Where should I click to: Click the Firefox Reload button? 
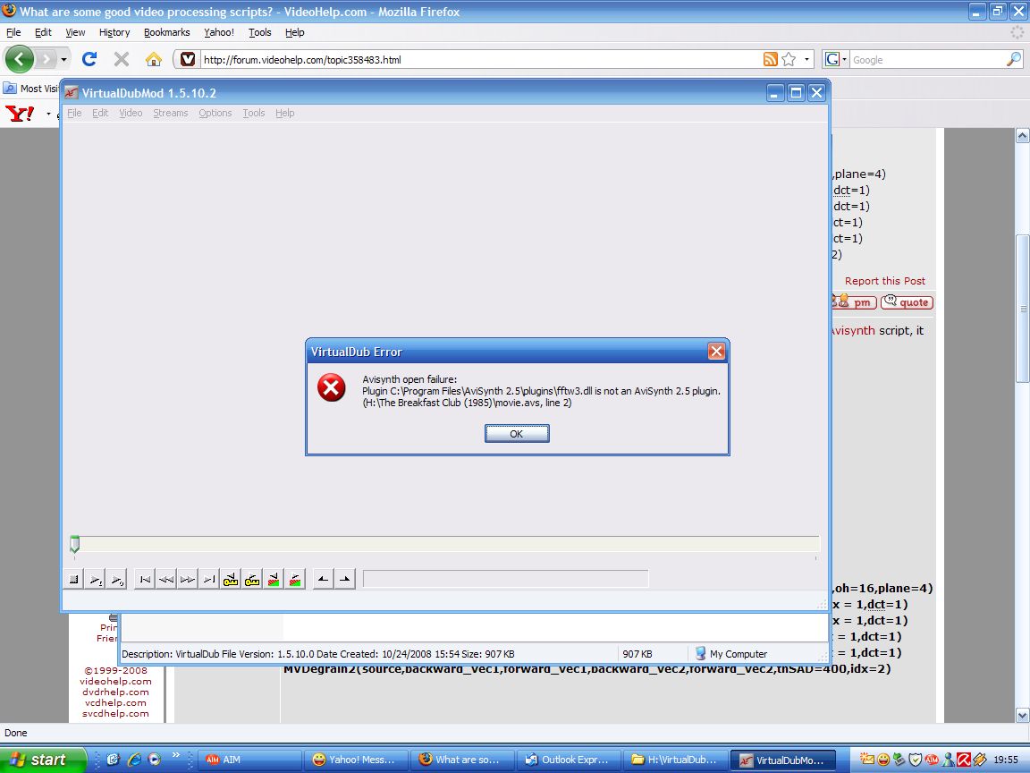[x=89, y=59]
